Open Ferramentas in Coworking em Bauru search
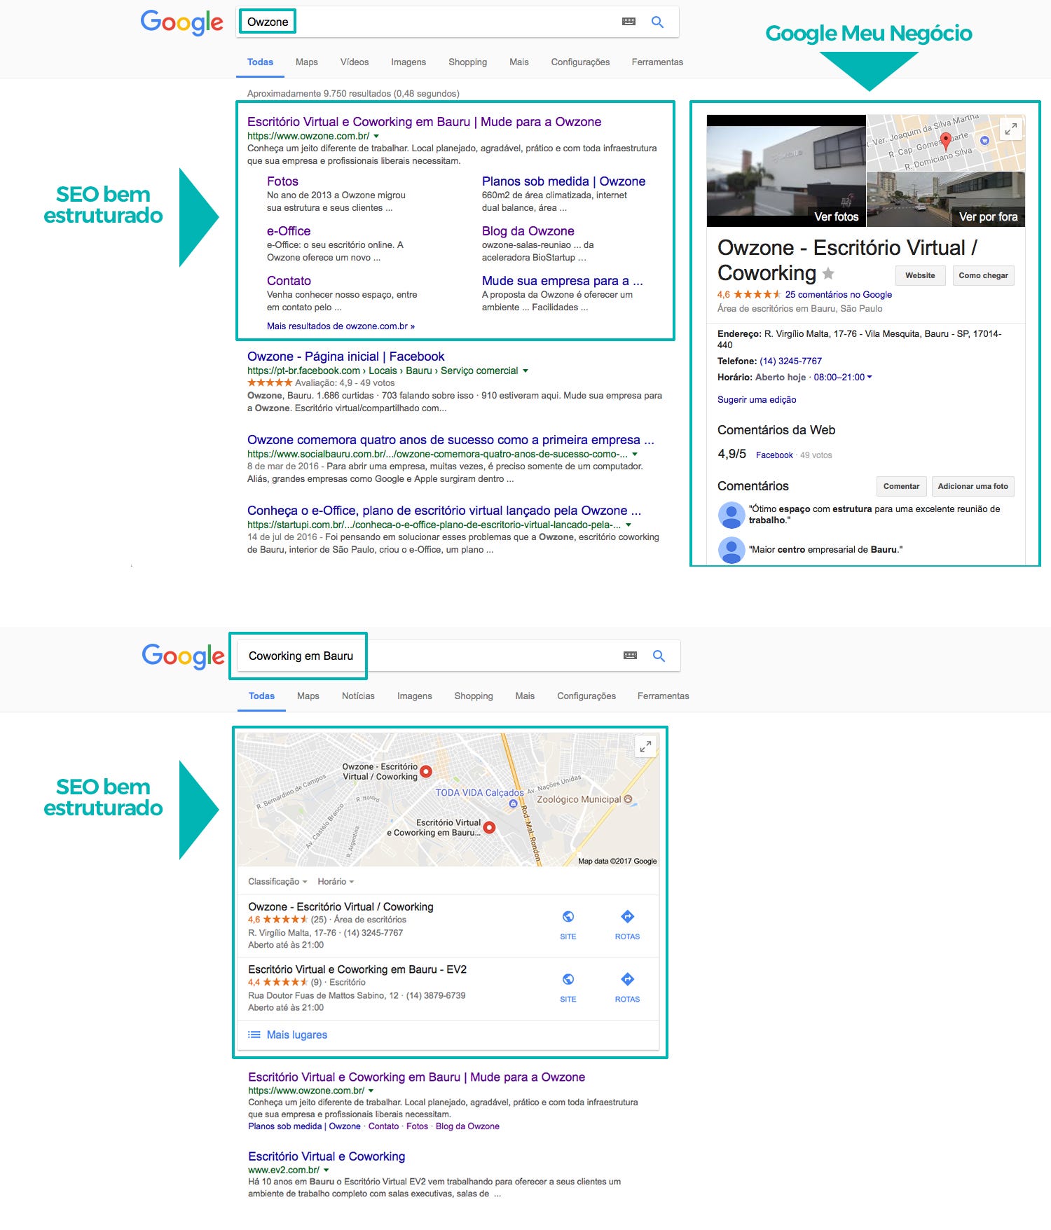Screen dimensions: 1051x1230 click(x=664, y=696)
